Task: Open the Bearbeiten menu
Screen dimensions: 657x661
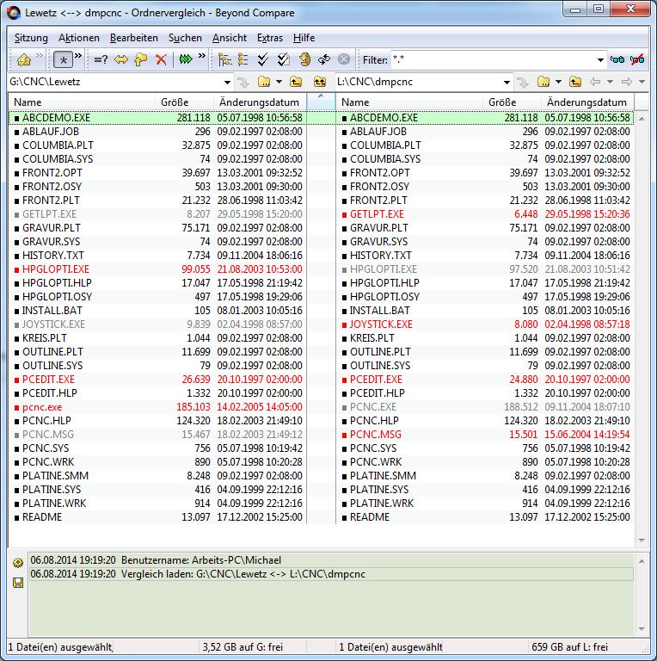Action: [x=134, y=38]
